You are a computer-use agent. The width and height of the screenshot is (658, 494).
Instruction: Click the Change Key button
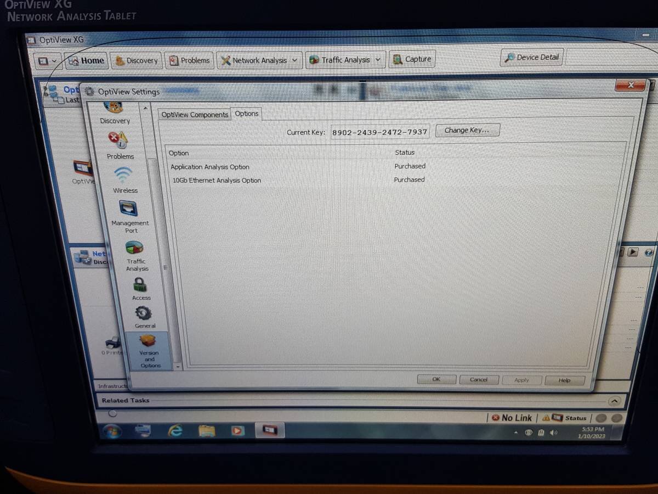(468, 131)
